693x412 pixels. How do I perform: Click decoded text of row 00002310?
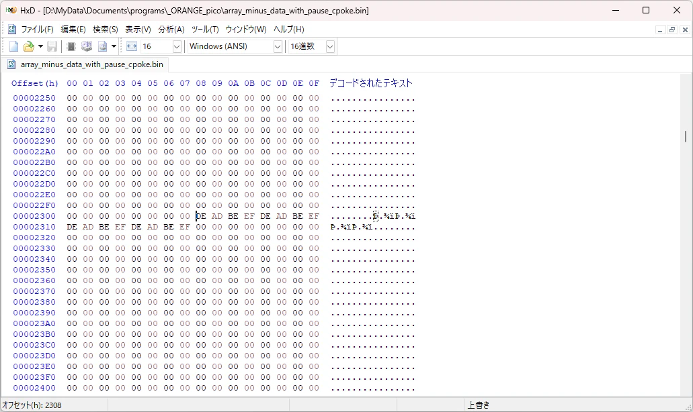click(373, 227)
